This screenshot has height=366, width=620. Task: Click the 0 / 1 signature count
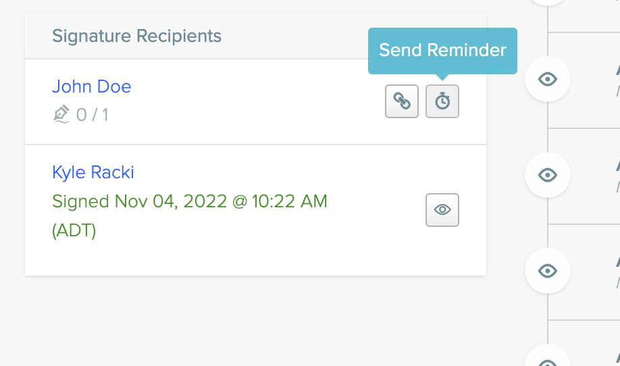92,115
